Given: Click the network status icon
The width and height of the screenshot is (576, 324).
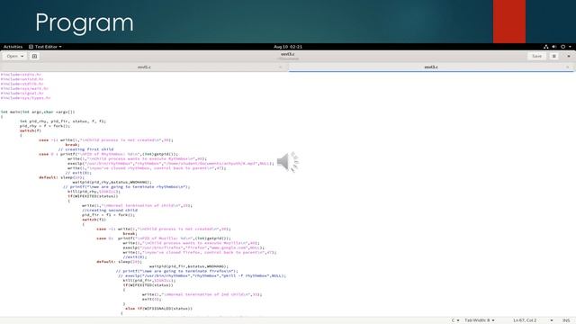Looking at the screenshot, I should click(546, 47).
